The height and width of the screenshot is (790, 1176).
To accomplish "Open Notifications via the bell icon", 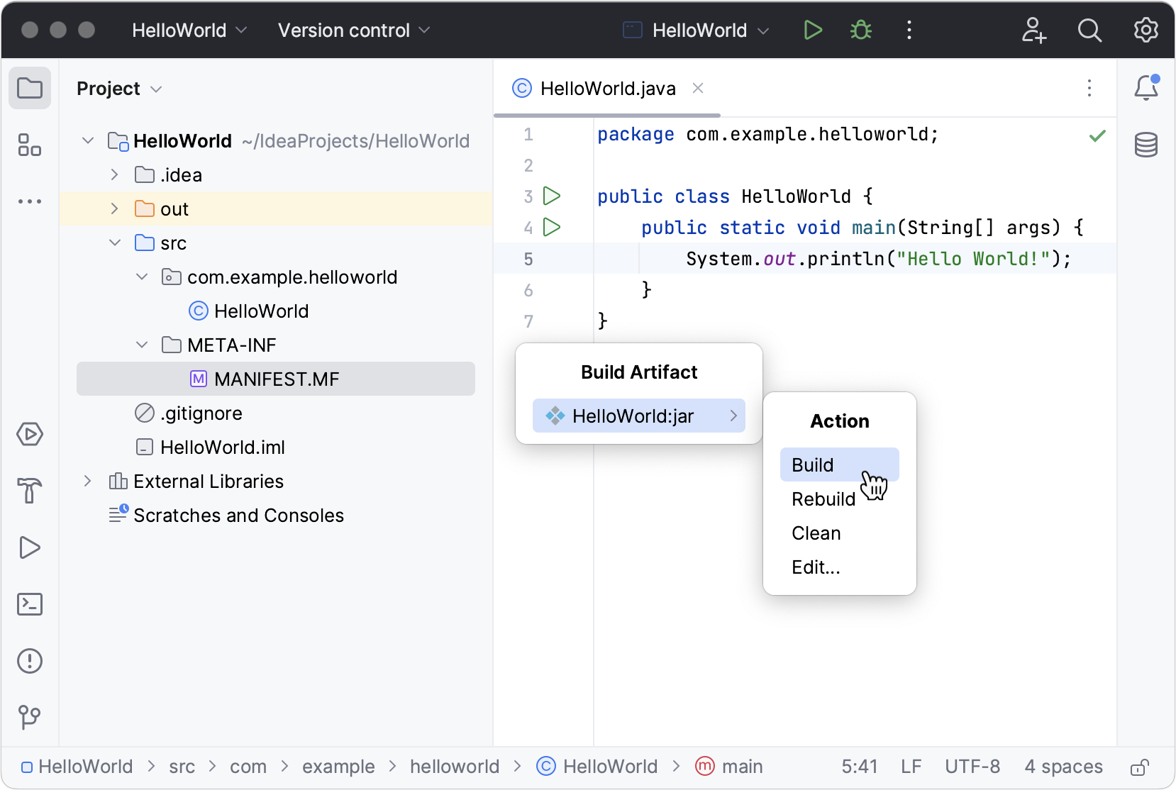I will point(1146,87).
